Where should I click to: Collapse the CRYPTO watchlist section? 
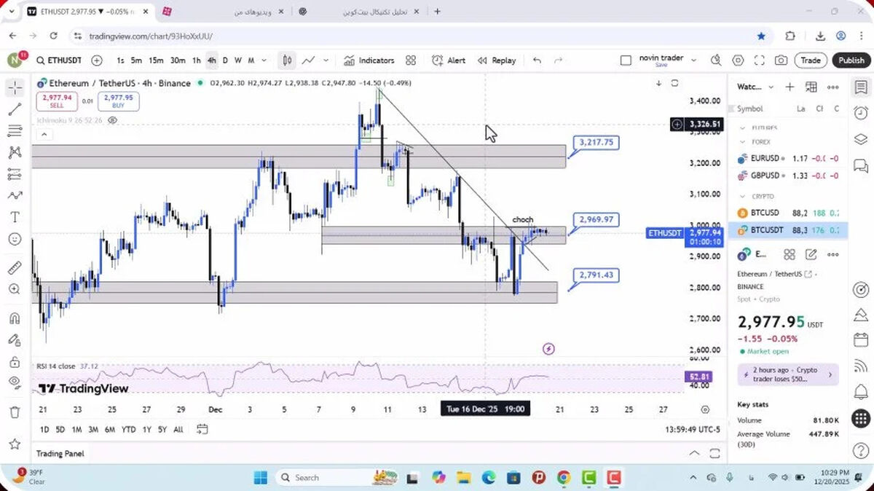click(x=743, y=197)
